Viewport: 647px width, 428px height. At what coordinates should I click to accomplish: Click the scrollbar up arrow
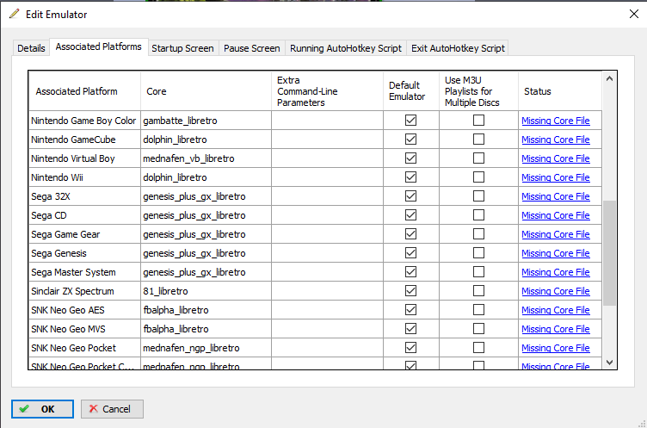609,79
